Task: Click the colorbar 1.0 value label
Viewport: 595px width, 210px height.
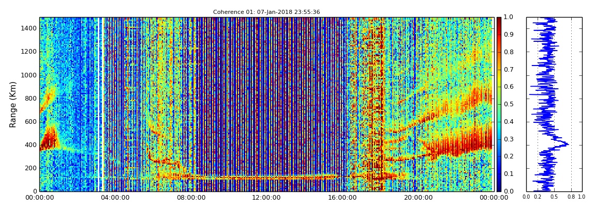Action: point(508,17)
